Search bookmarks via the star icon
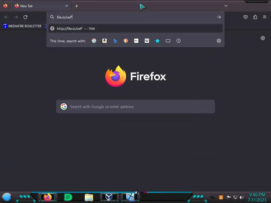The width and height of the screenshot is (271, 203). point(157,41)
